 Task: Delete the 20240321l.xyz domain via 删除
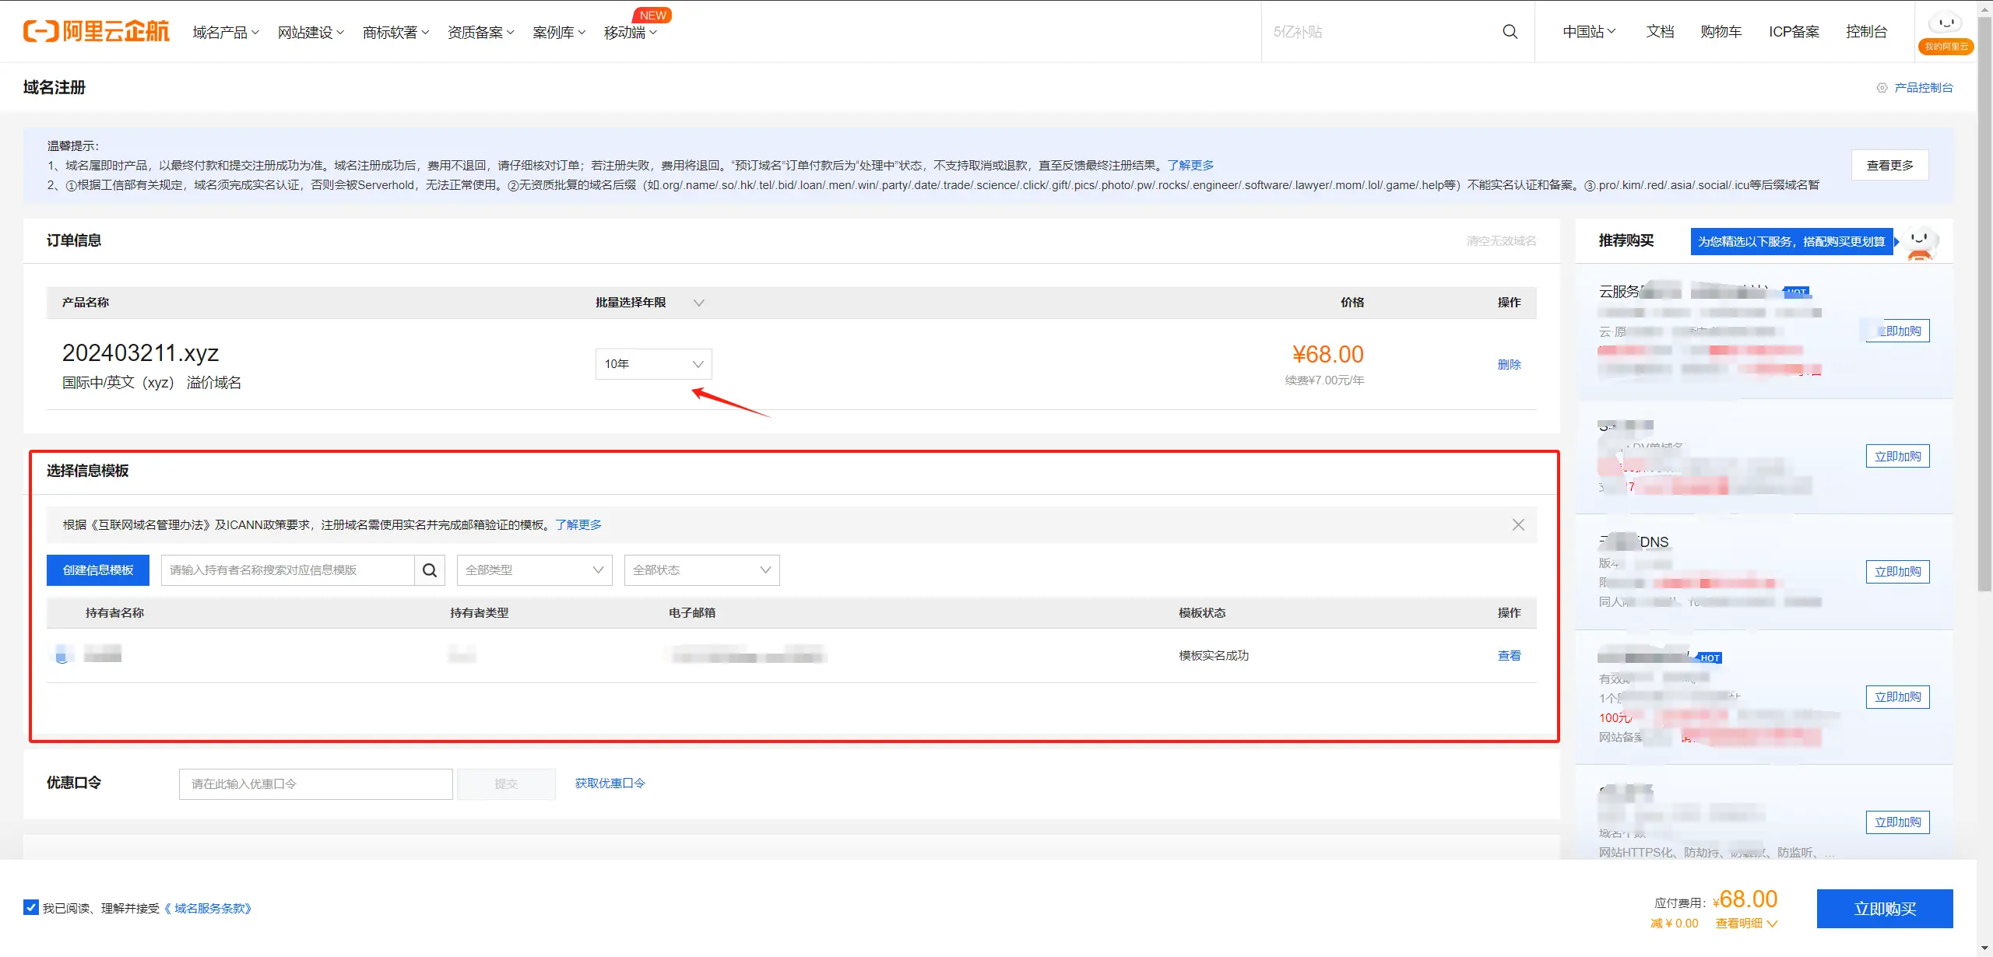[x=1509, y=363]
